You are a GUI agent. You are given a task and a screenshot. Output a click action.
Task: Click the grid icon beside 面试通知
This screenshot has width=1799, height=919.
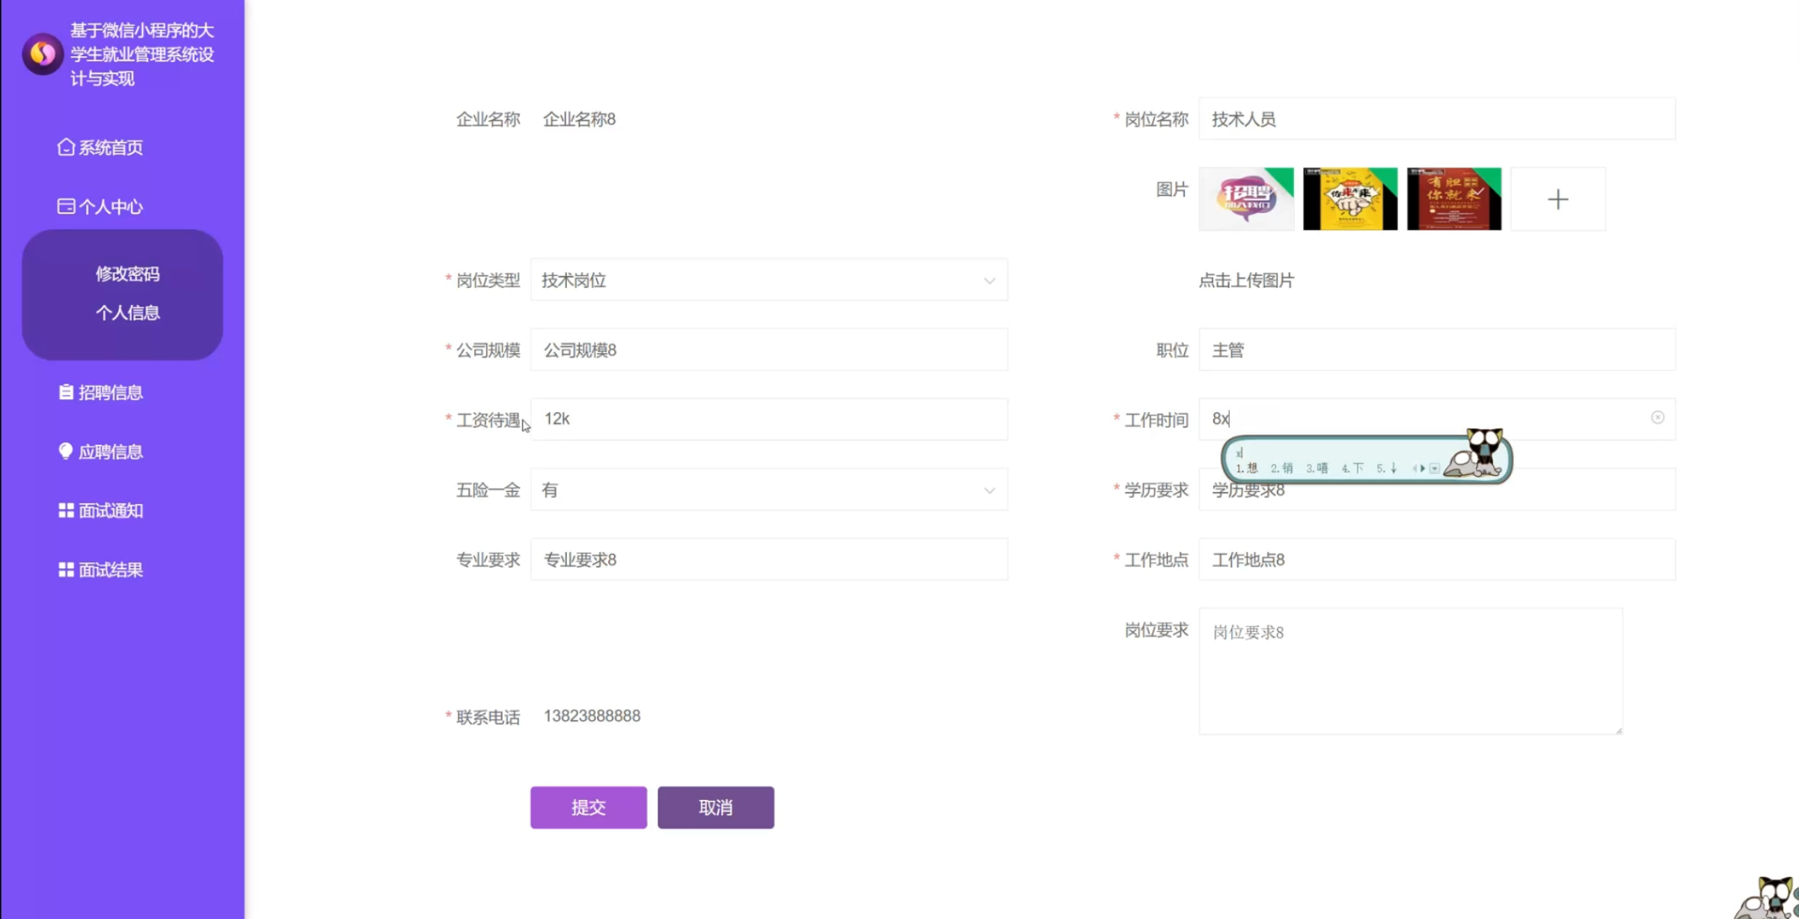(x=66, y=510)
